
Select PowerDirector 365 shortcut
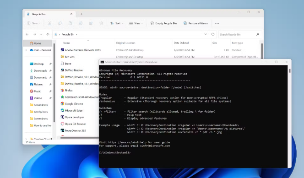point(75,130)
